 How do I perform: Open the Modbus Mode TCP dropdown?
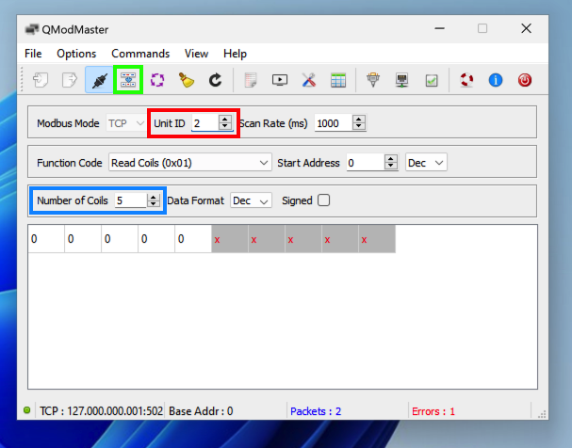[126, 123]
